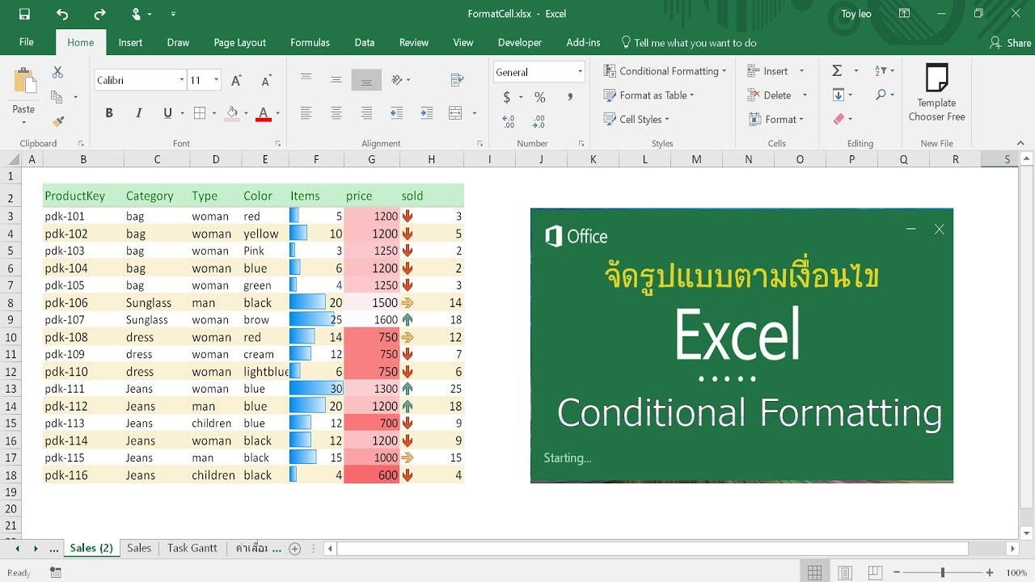Image resolution: width=1035 pixels, height=582 pixels.
Task: Switch to the Data tab
Action: 365,43
